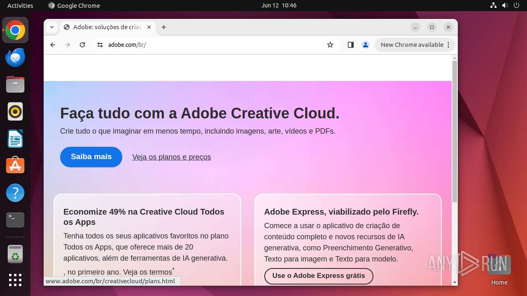
Task: Click heading Faça tudo com a Adobe Creative Cloud
Action: pos(200,113)
